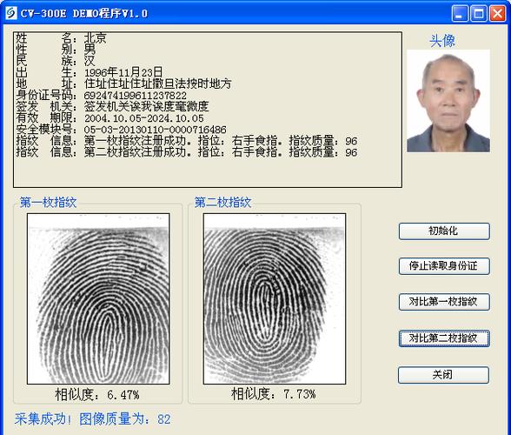This screenshot has width=511, height=435.
Task: Click the CV-300E app icon in title bar
Action: point(11,13)
